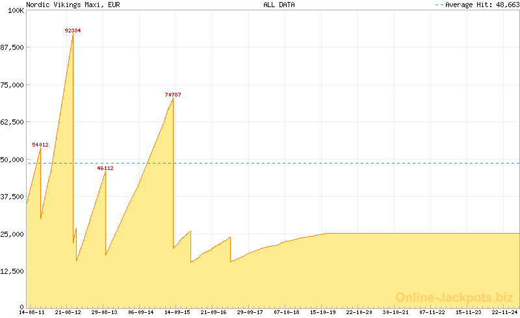Click the 12,500 y-axis label

(12, 271)
